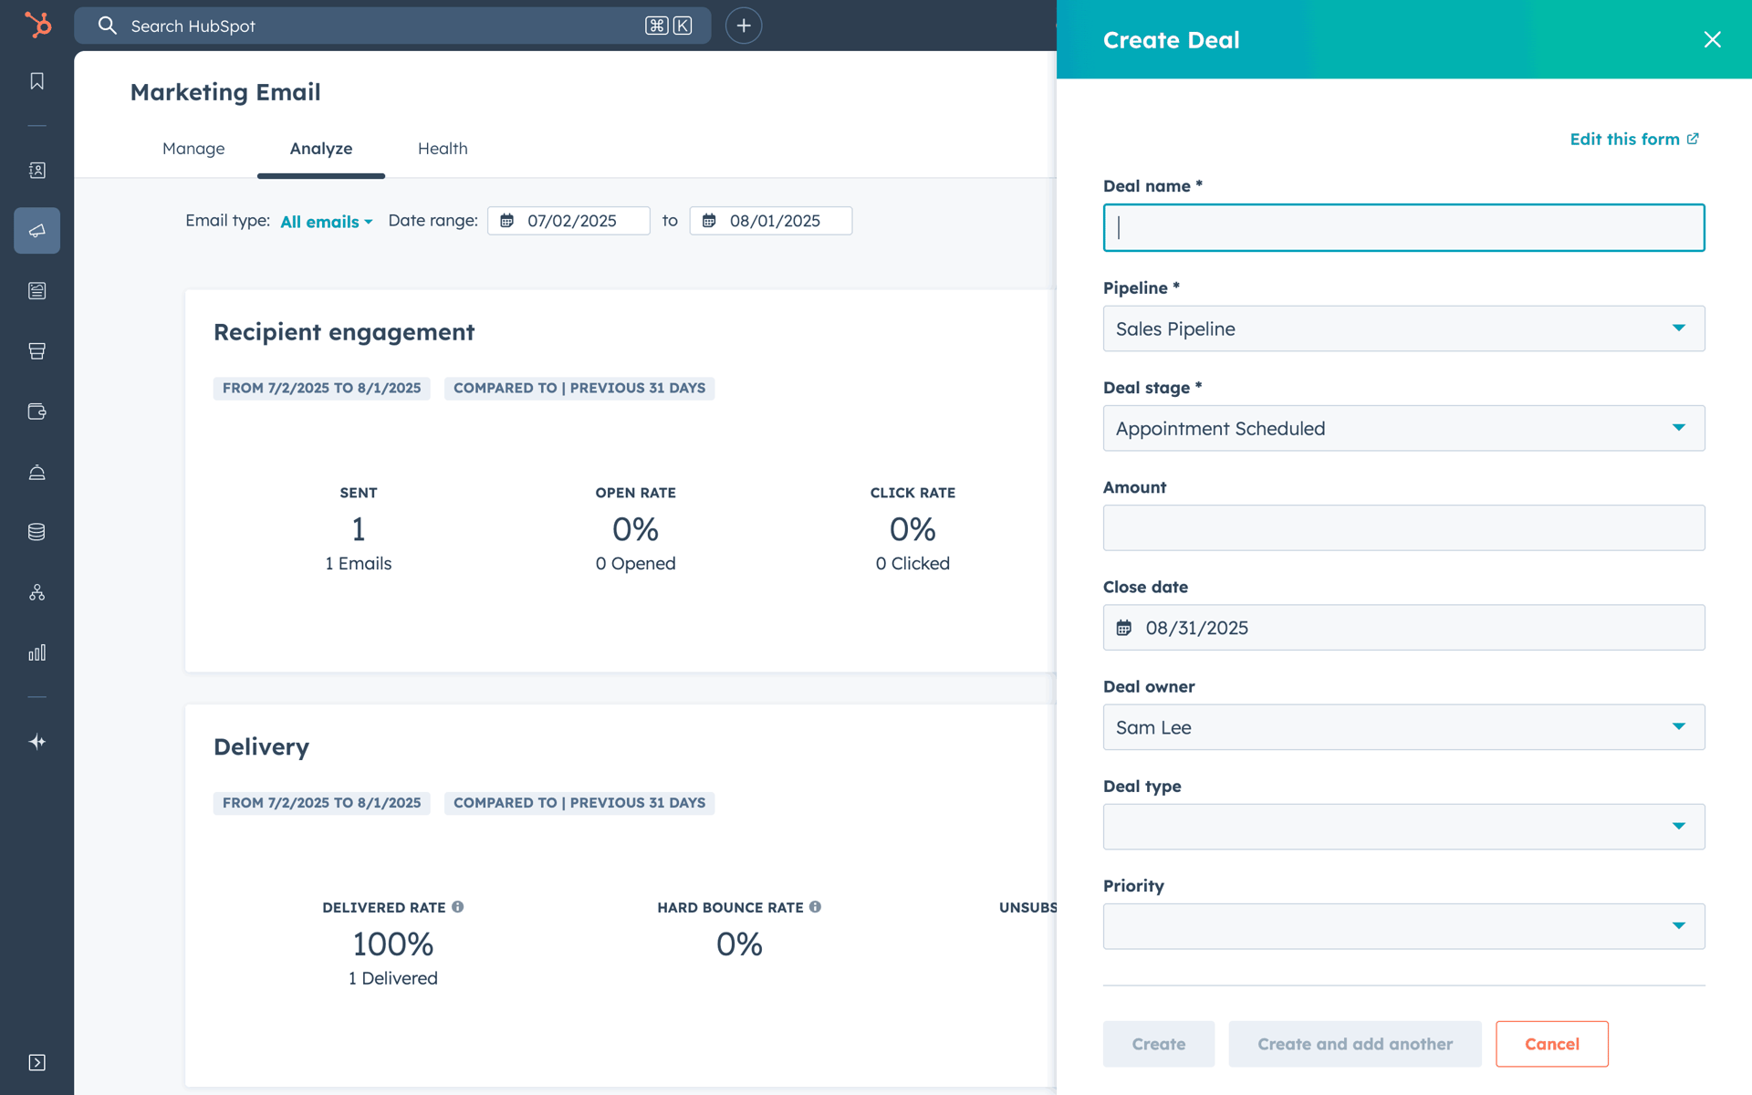This screenshot has height=1095, width=1752.
Task: Click Create and add another
Action: click(x=1355, y=1044)
